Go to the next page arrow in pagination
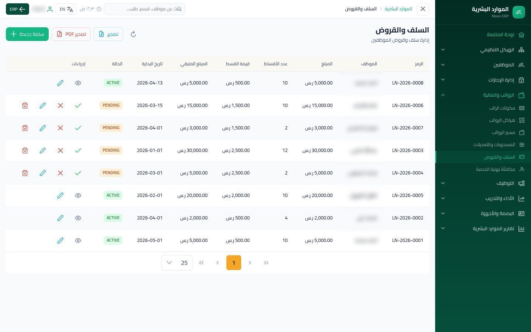Viewport: 531px width, 332px height. [218, 263]
